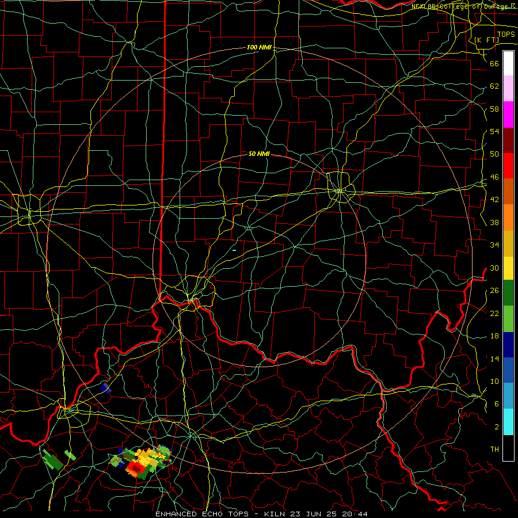This screenshot has height=518, width=518.
Task: Click the legend value "58"
Action: 494,109
